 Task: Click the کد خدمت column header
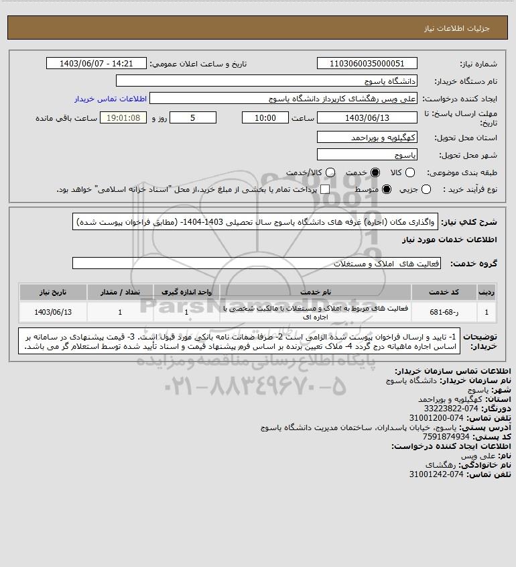(x=444, y=292)
